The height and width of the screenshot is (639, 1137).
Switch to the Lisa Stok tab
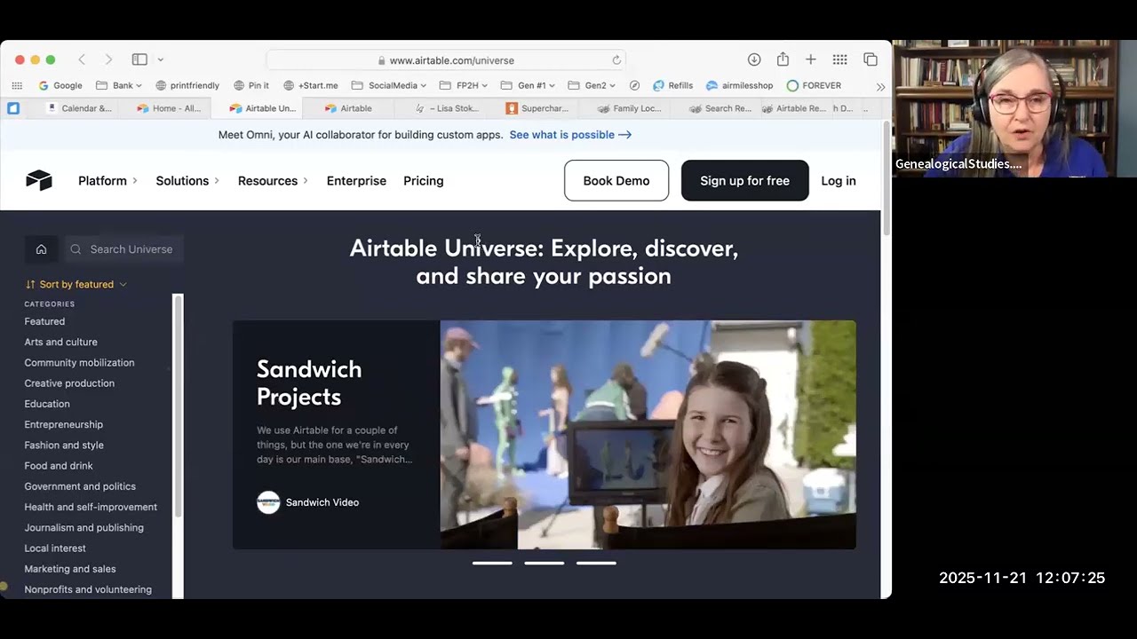coord(447,108)
